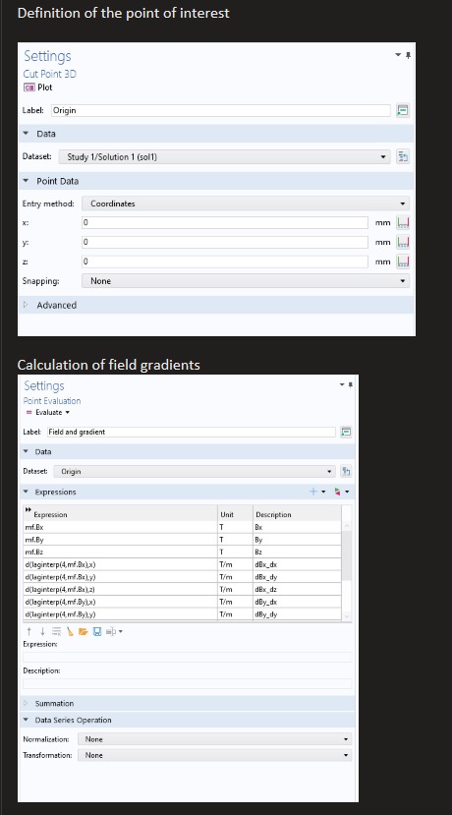Open the Cut Point 3D window options arrow

click(399, 55)
